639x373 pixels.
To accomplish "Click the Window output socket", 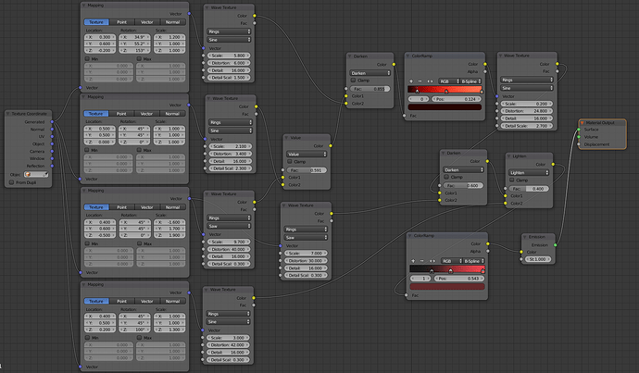I will pyautogui.click(x=52, y=158).
